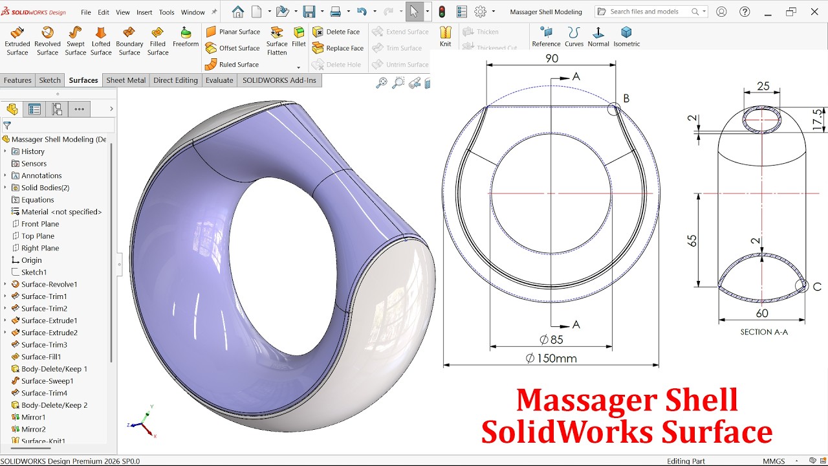Viewport: 828px width, 466px height.
Task: Open the Reference Geometry tool
Action: [x=546, y=37]
